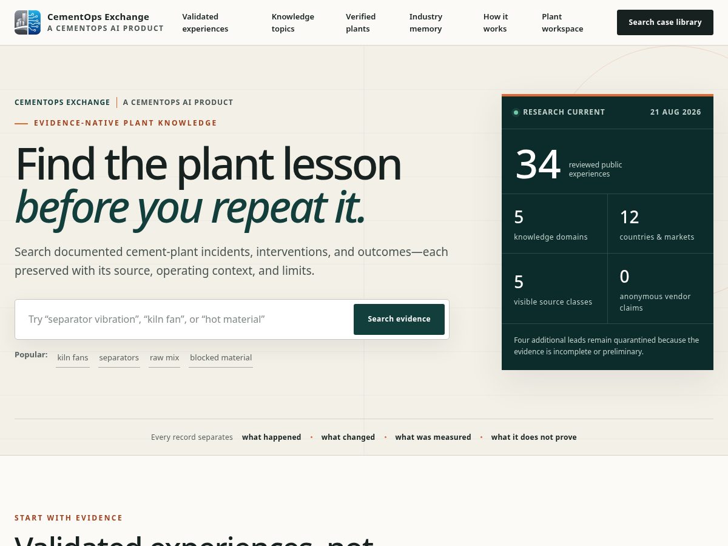Click the 21 AUG 2026 date text
The width and height of the screenshot is (728, 546).
pos(676,112)
